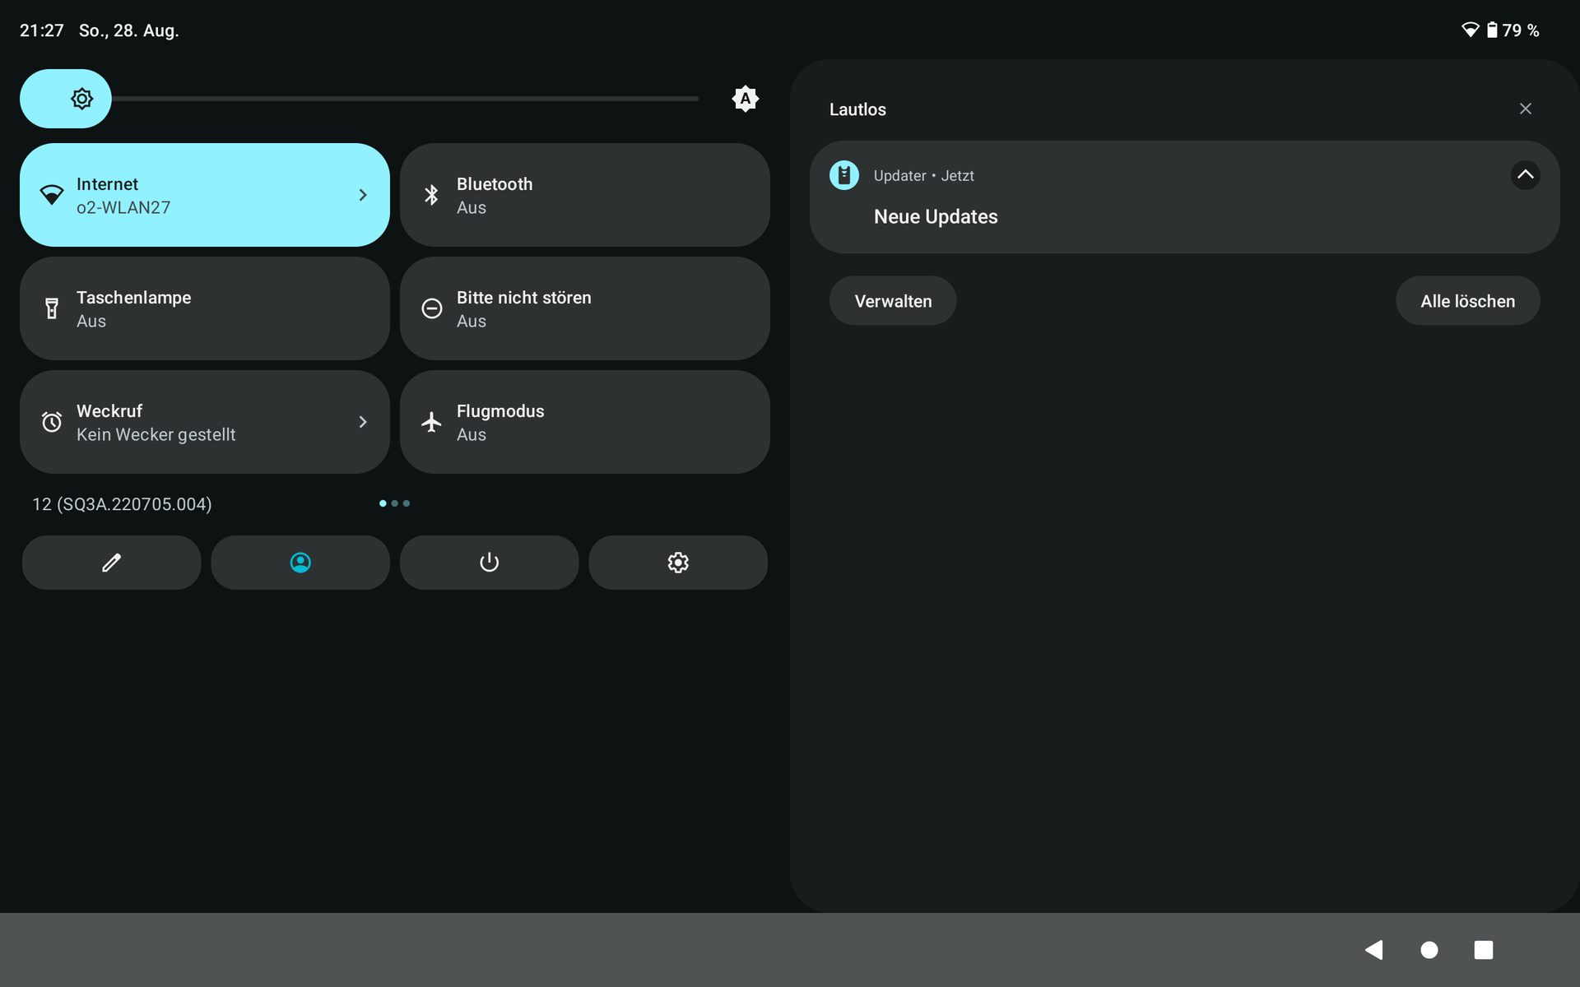Click the brightness slider track
This screenshot has width=1580, height=987.
pyautogui.click(x=403, y=99)
